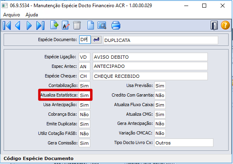The image size is (233, 164).
Task: Add a new record with plus icon
Action: (x=54, y=25)
